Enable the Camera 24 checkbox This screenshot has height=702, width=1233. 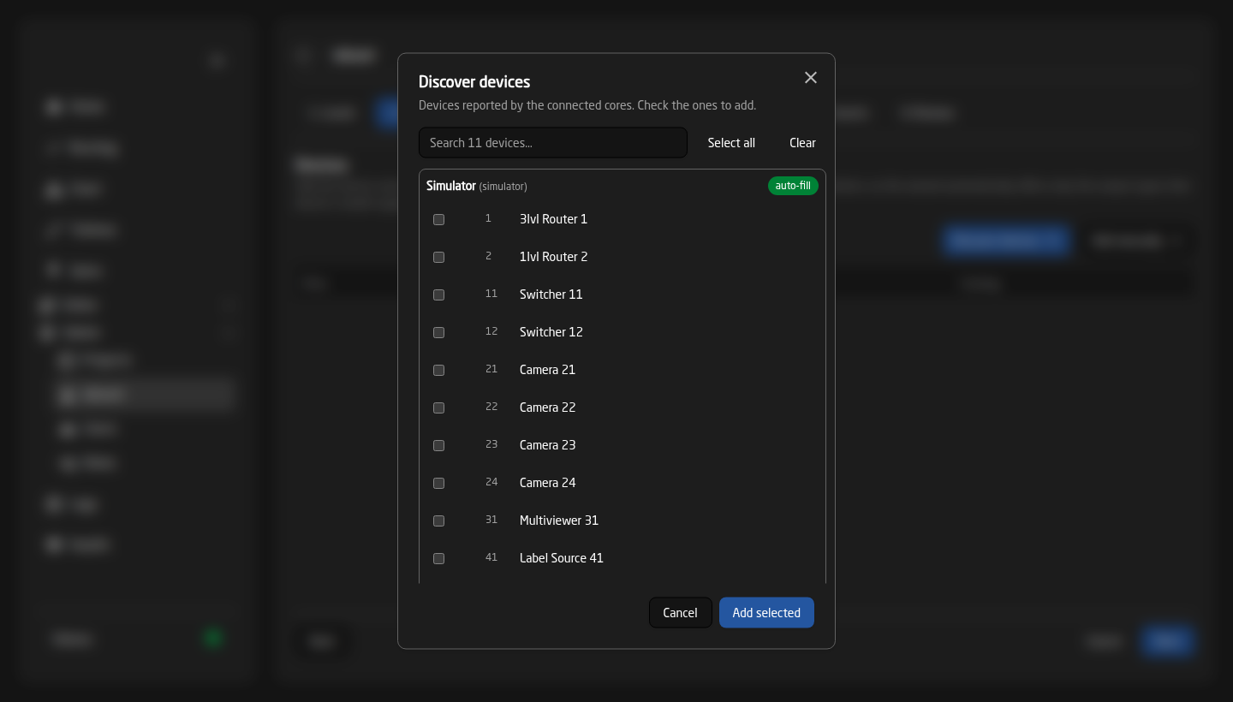pyautogui.click(x=438, y=483)
